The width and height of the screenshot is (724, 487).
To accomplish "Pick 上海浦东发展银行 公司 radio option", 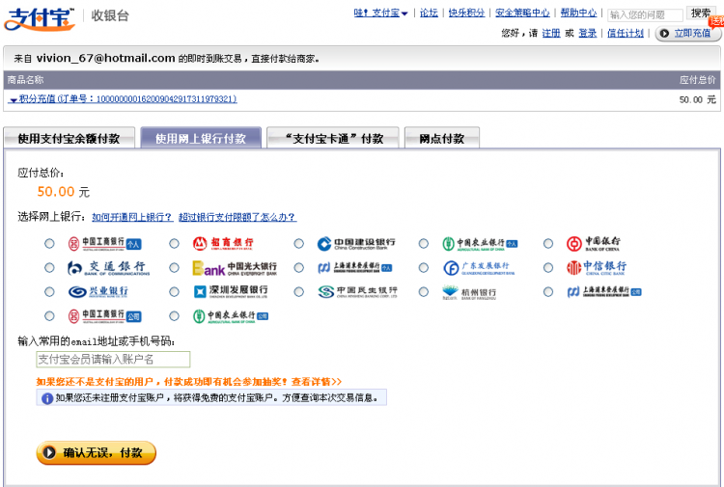I will [x=548, y=292].
